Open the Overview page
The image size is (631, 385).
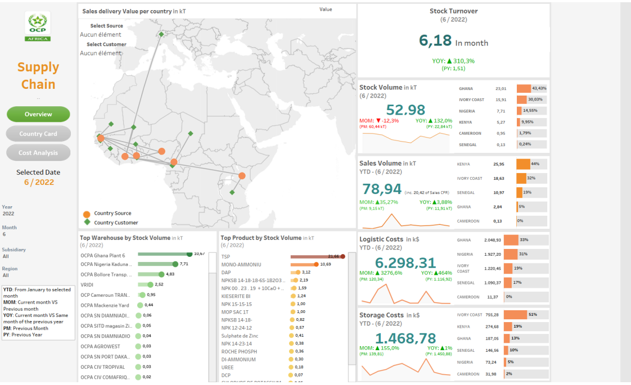coord(38,114)
